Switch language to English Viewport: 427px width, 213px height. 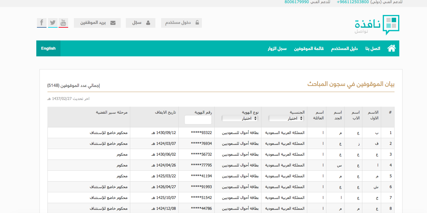pos(48,48)
